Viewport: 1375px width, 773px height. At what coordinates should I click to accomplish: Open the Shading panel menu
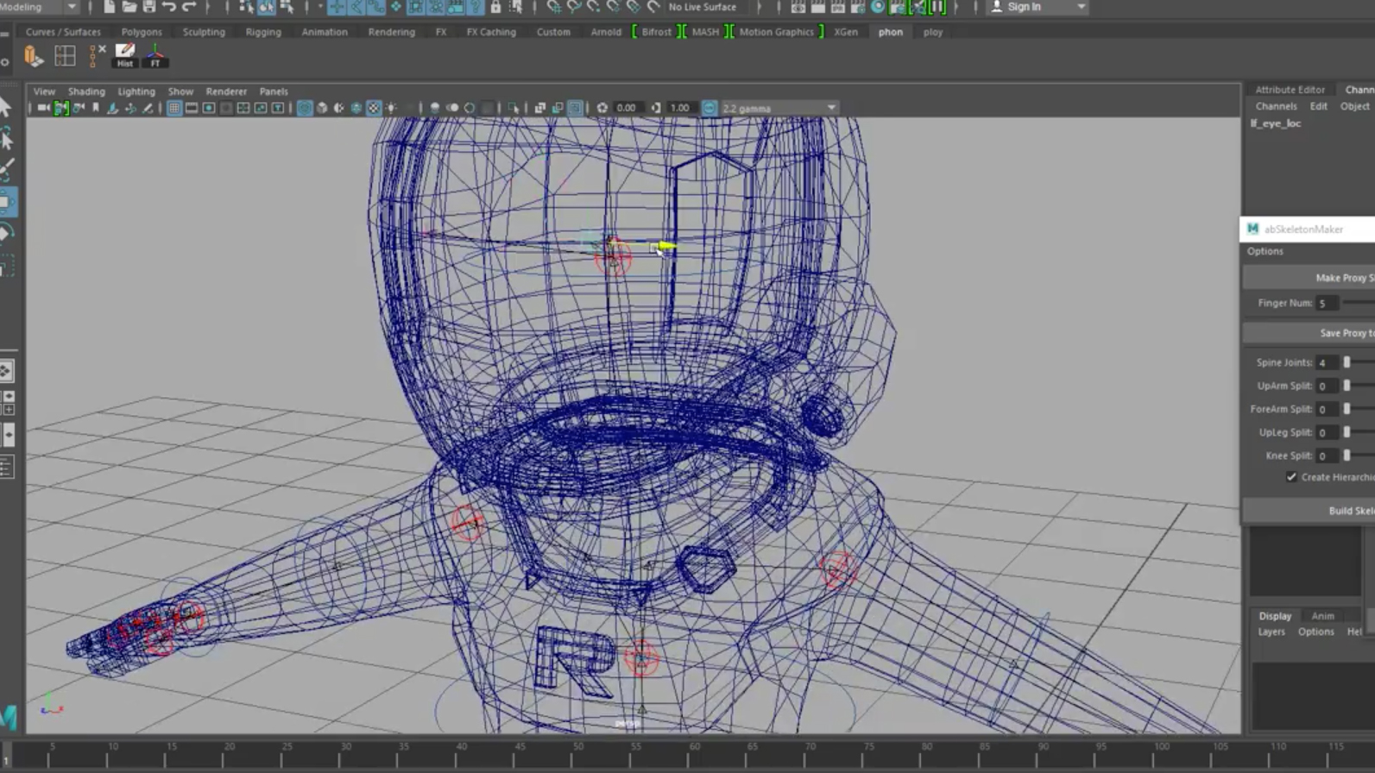[x=86, y=91]
